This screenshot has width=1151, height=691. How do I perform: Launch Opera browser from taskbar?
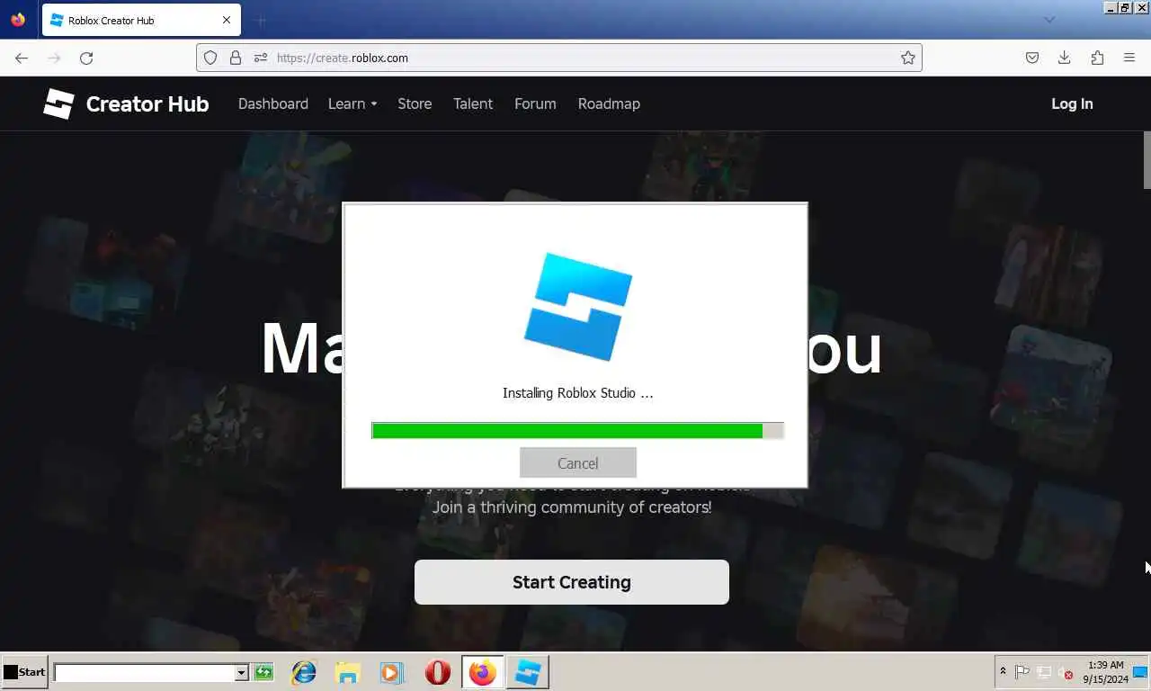(437, 672)
